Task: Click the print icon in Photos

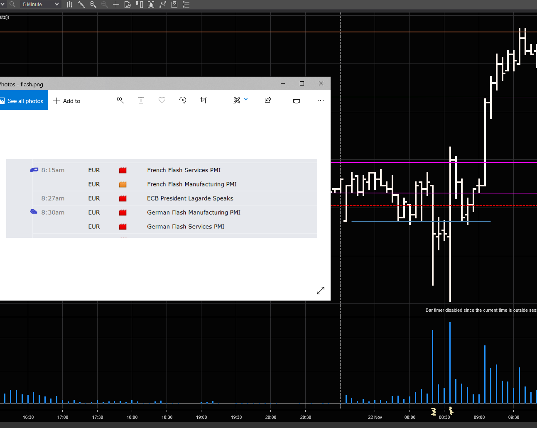Action: 297,100
